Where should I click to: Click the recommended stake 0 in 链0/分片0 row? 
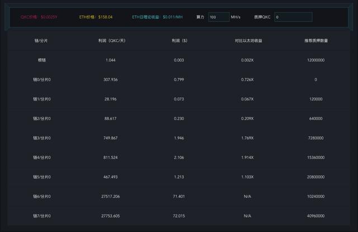pyautogui.click(x=315, y=79)
